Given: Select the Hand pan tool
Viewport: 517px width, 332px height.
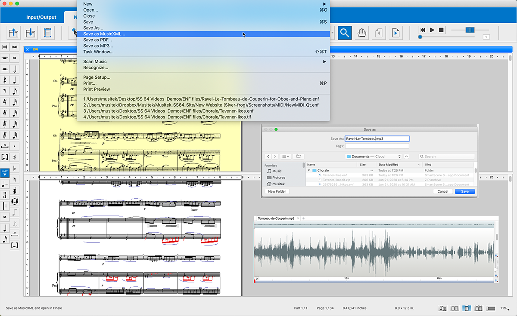Looking at the screenshot, I should pyautogui.click(x=361, y=33).
